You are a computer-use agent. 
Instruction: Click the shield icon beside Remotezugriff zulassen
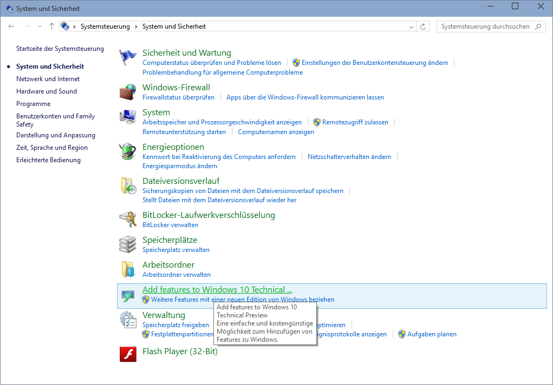coord(317,122)
